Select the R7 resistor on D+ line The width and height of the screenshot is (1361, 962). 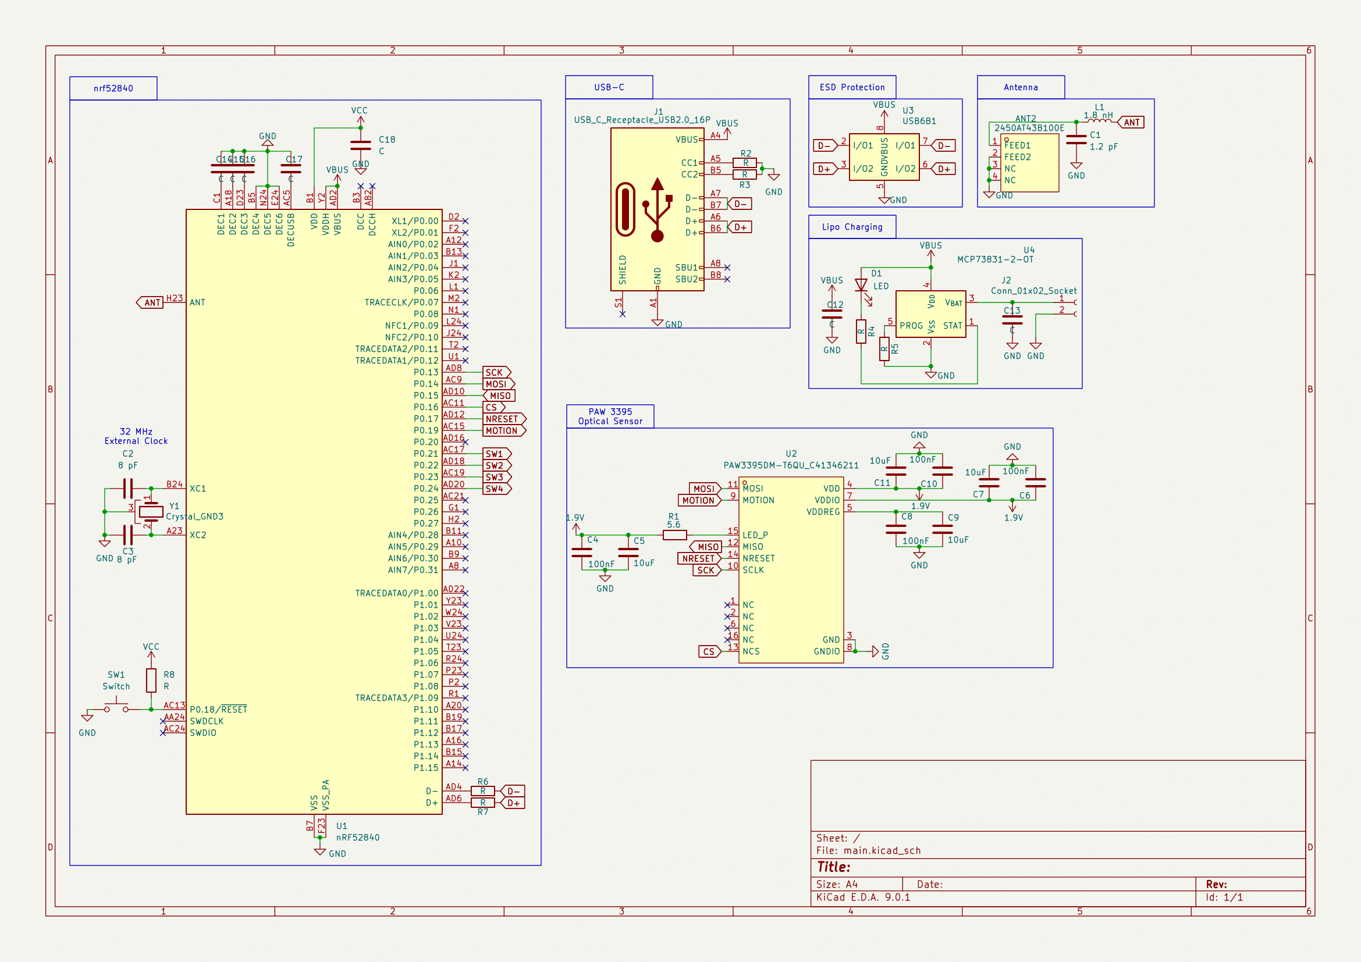pyautogui.click(x=483, y=803)
